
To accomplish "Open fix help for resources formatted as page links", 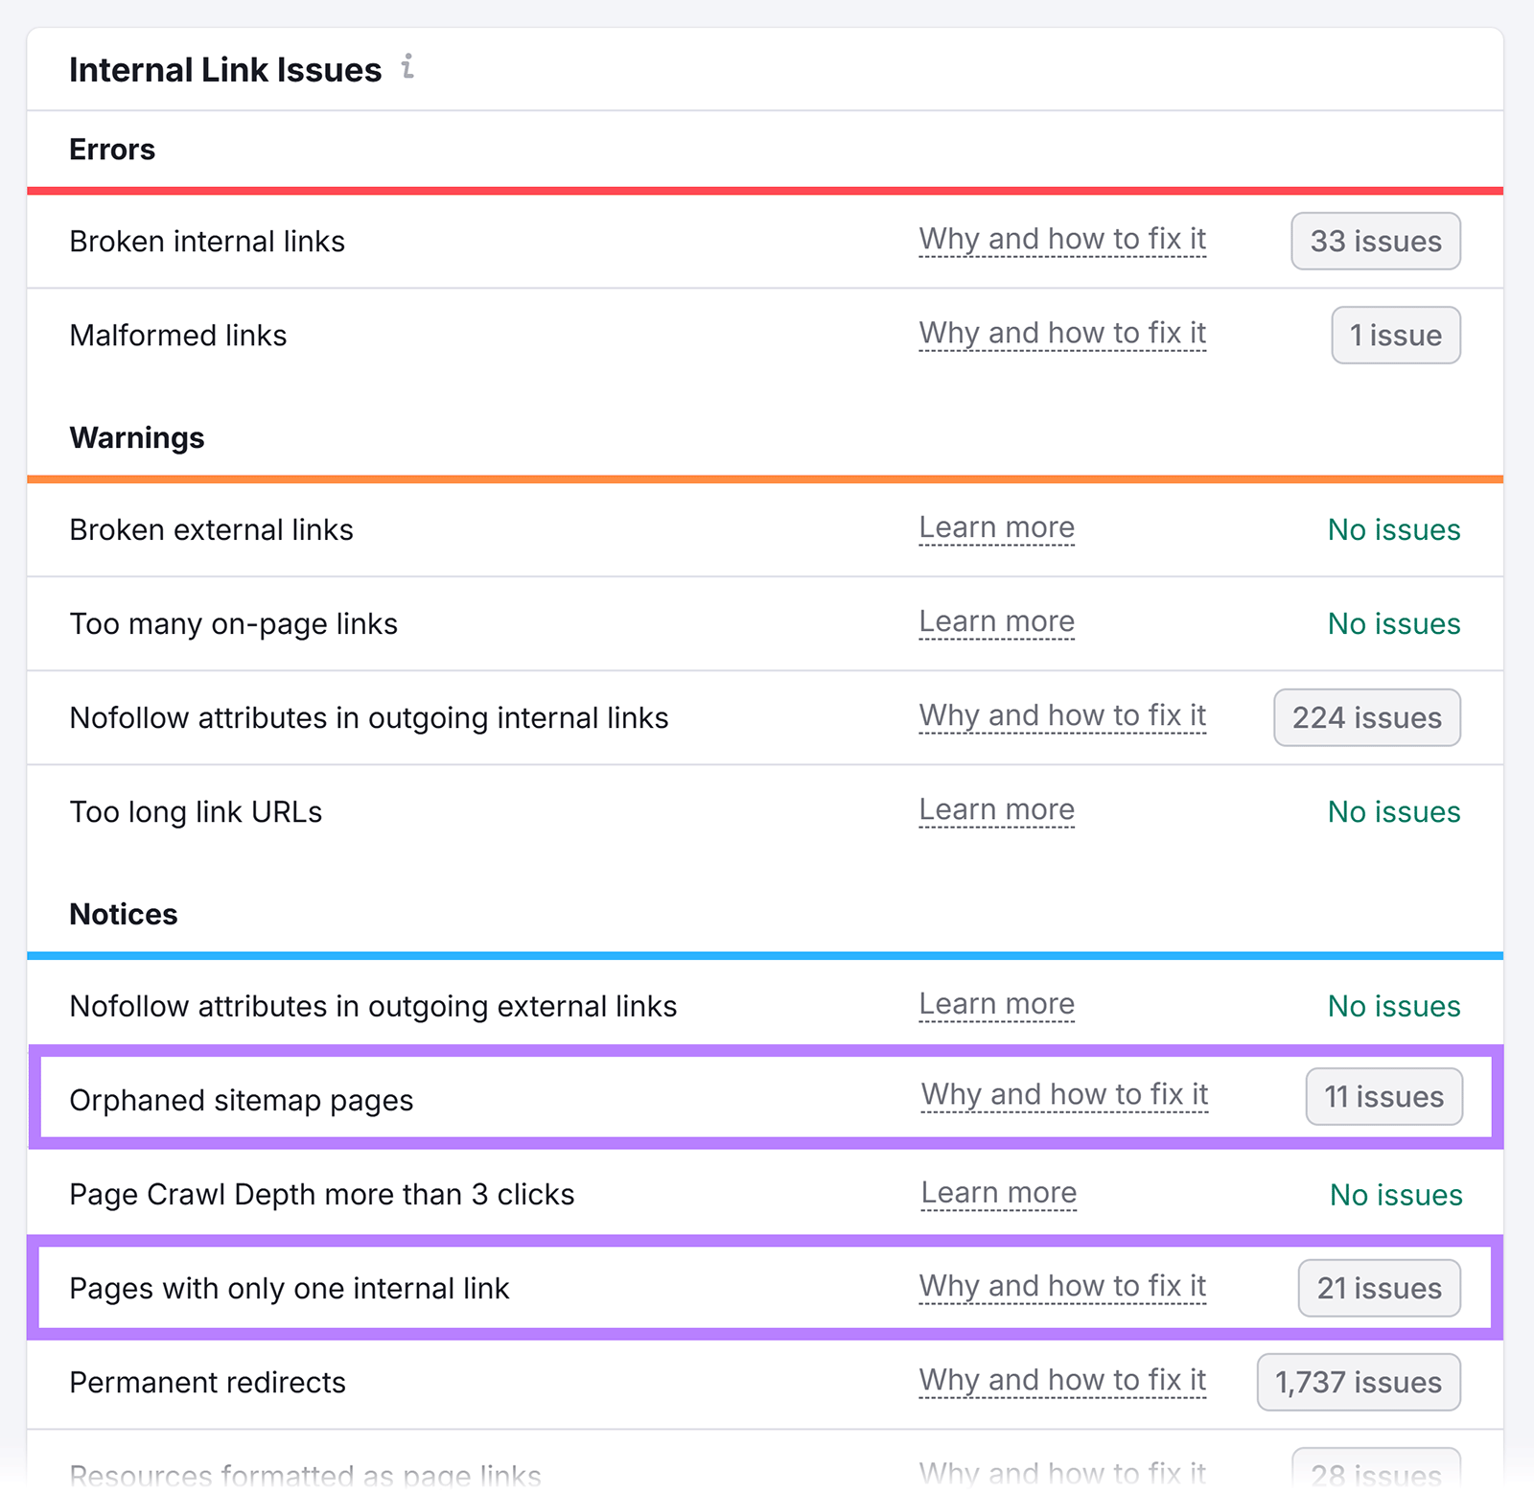I will (x=1061, y=1472).
